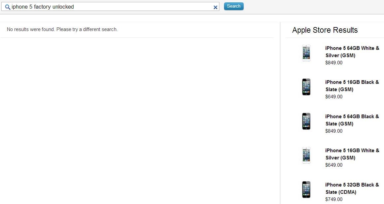The image size is (384, 204).
Task: Click $649.00 price under 16GB Black & Slate
Action: pyautogui.click(x=334, y=97)
